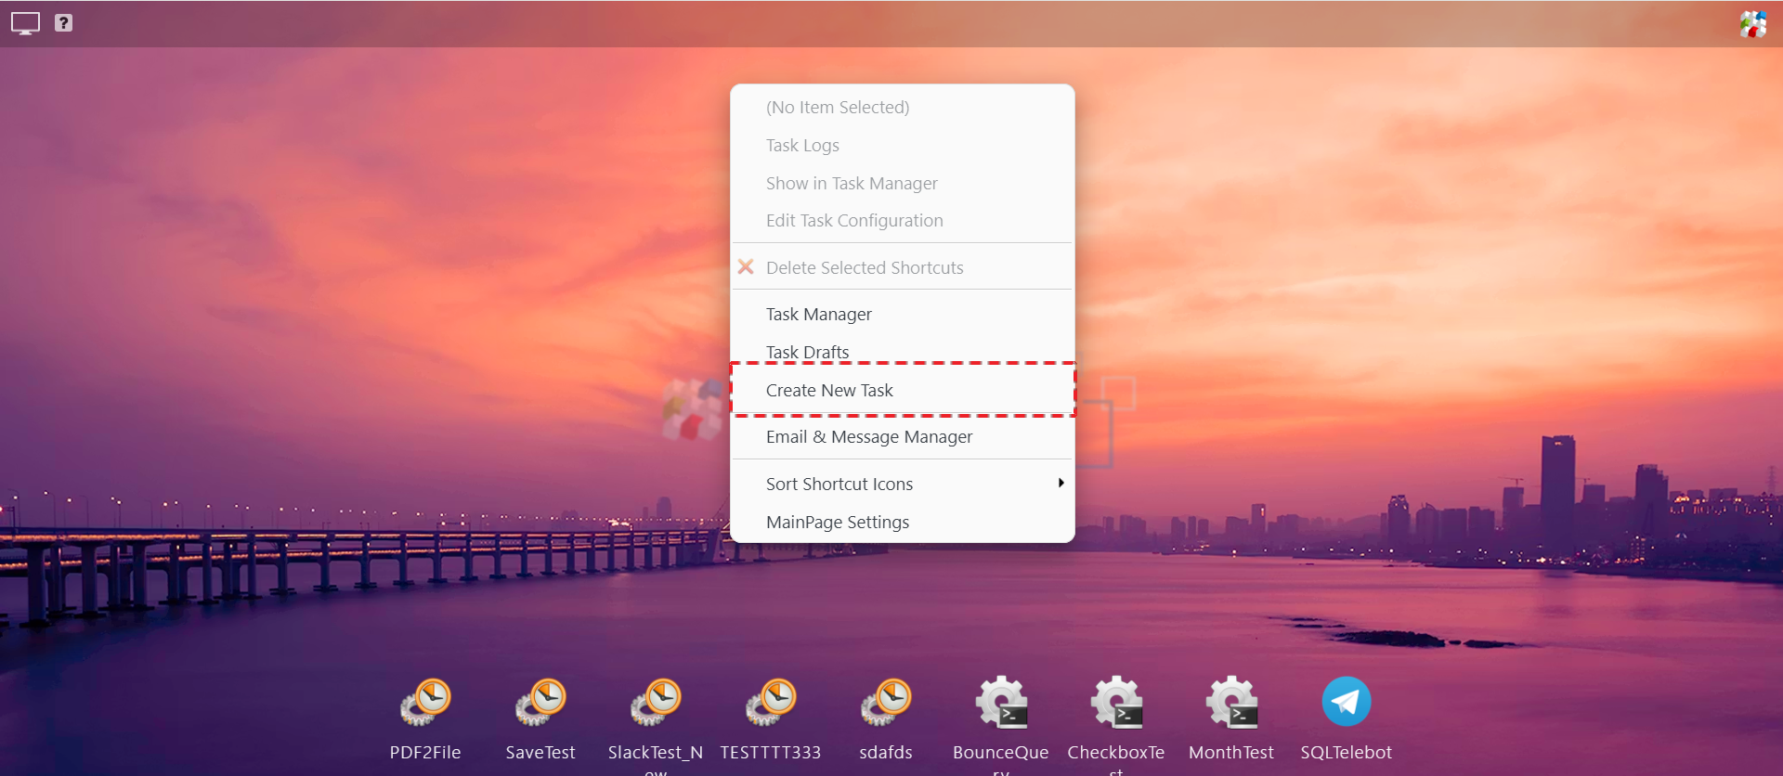Viewport: 1783px width, 776px height.
Task: Click the SaveTest label text
Action: point(540,753)
